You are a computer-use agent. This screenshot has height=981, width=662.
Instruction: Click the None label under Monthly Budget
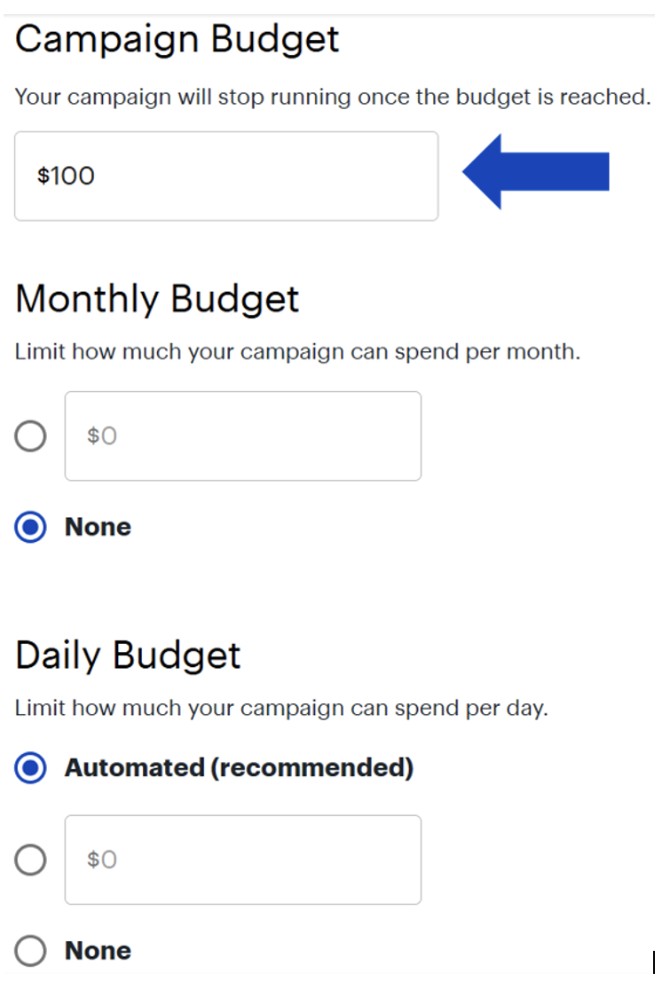(98, 527)
